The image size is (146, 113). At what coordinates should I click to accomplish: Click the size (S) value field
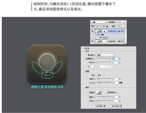(x=115, y=83)
